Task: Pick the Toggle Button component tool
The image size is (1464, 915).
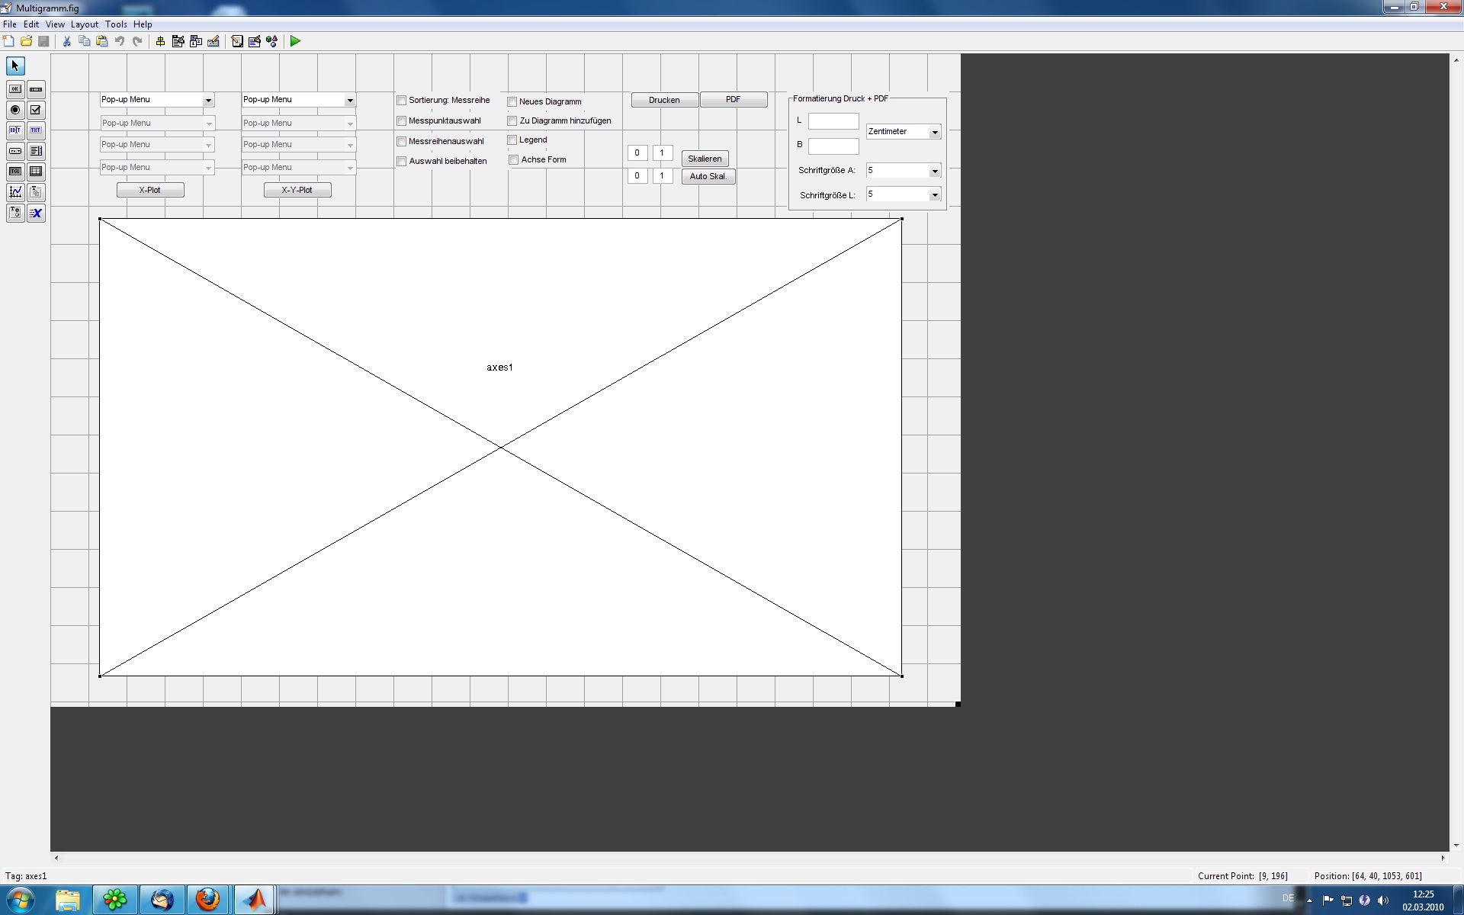Action: [15, 172]
